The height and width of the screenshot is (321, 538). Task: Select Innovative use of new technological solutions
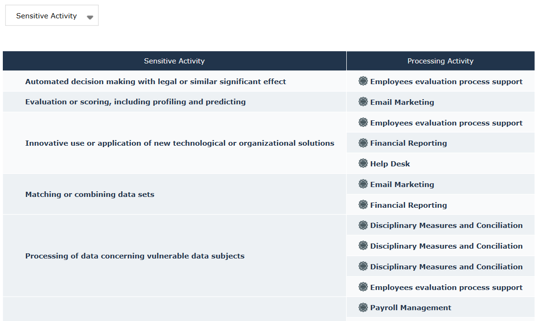pos(179,143)
